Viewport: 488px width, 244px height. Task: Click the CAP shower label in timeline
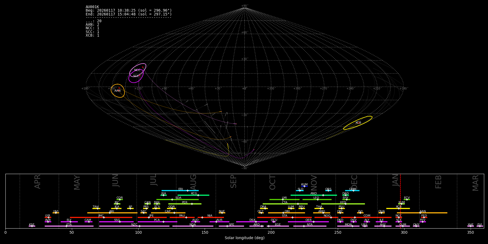[168, 211]
